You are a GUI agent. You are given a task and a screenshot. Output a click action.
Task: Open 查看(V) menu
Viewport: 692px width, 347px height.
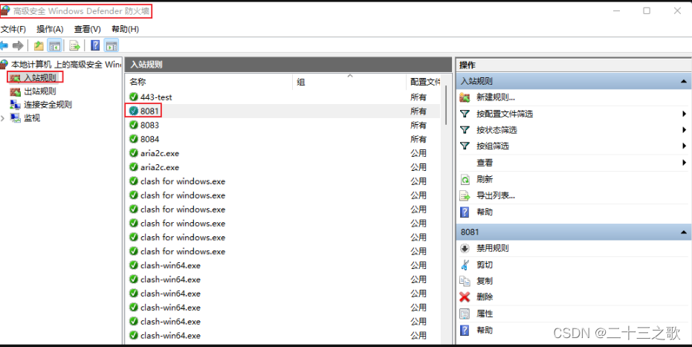pyautogui.click(x=88, y=29)
